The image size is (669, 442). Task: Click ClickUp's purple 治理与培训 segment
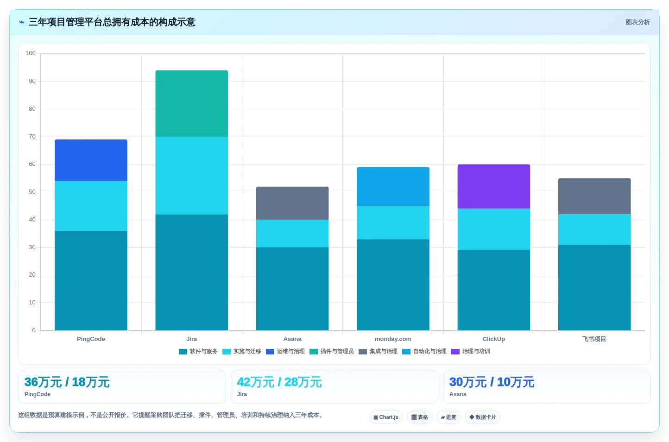tap(494, 187)
